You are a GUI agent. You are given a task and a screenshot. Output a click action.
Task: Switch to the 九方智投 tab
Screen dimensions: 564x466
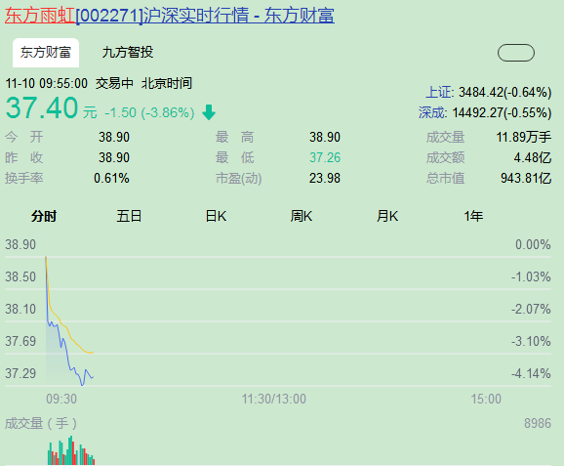pyautogui.click(x=128, y=53)
